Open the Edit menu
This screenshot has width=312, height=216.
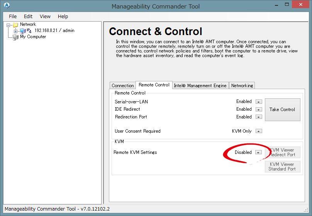tap(28, 17)
